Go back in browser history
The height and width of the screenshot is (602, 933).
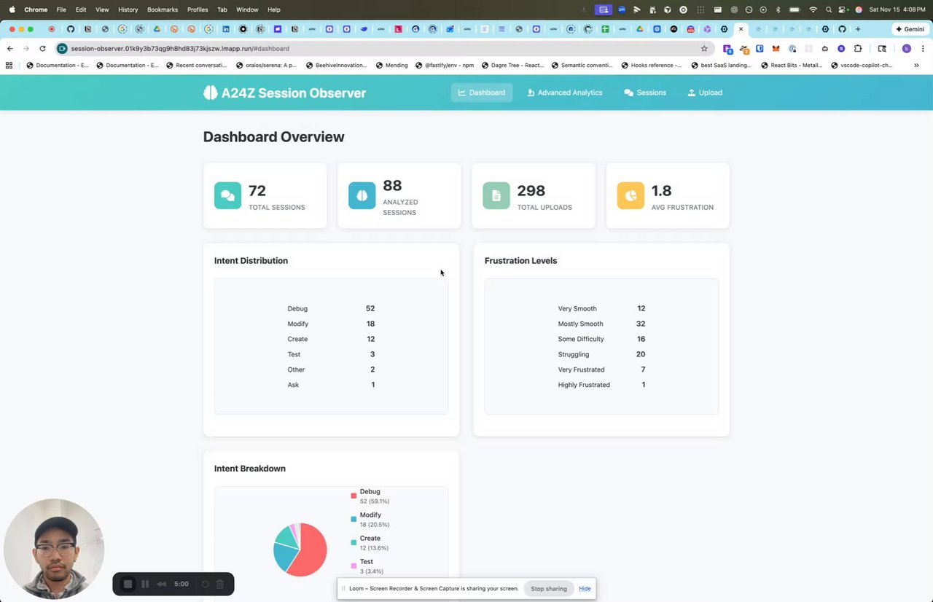point(9,48)
